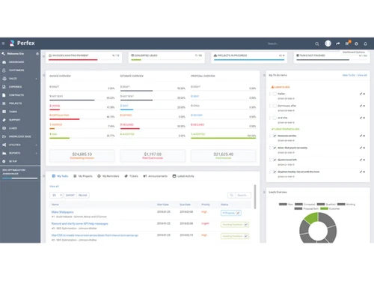
Task: Click New To Do link
Action: 349,75
